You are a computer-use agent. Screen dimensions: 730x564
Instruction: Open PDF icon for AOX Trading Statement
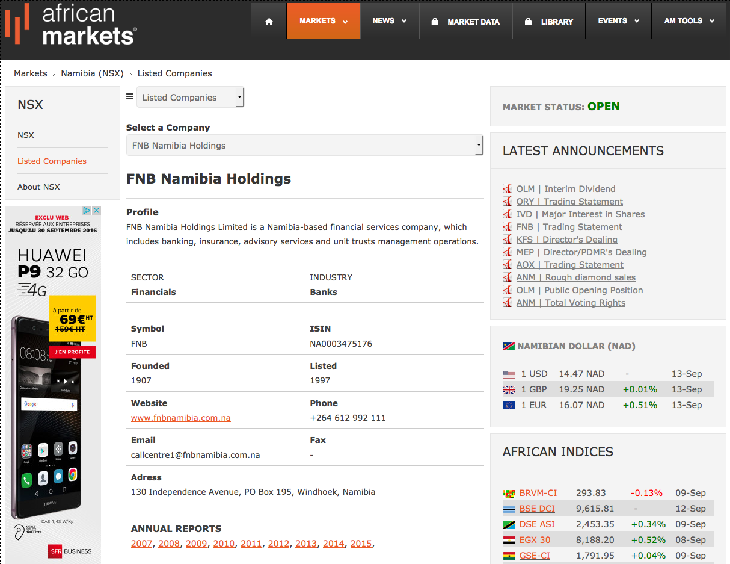click(x=508, y=265)
